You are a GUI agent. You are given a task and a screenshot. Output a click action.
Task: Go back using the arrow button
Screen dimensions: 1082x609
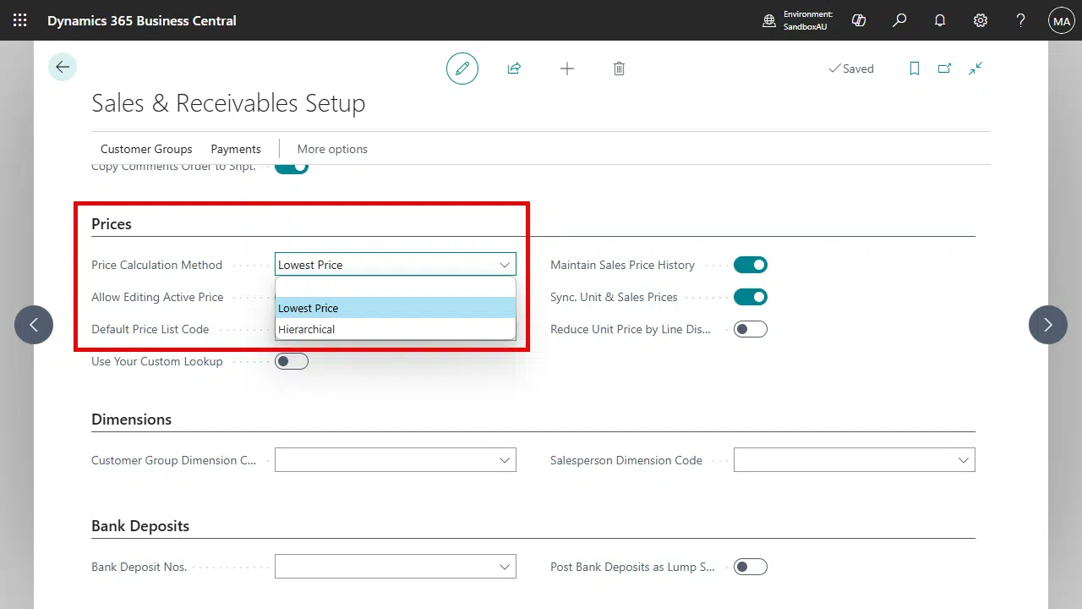point(63,68)
